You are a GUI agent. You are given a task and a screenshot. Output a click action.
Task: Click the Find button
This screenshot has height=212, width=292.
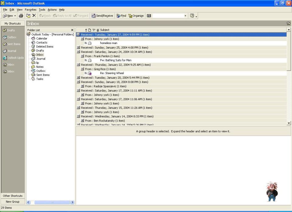tap(121, 15)
